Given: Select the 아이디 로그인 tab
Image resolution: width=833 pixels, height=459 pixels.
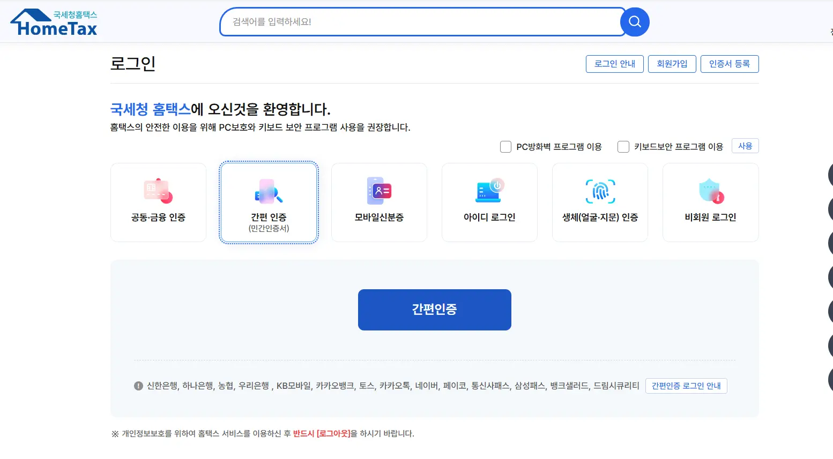Looking at the screenshot, I should click(489, 202).
